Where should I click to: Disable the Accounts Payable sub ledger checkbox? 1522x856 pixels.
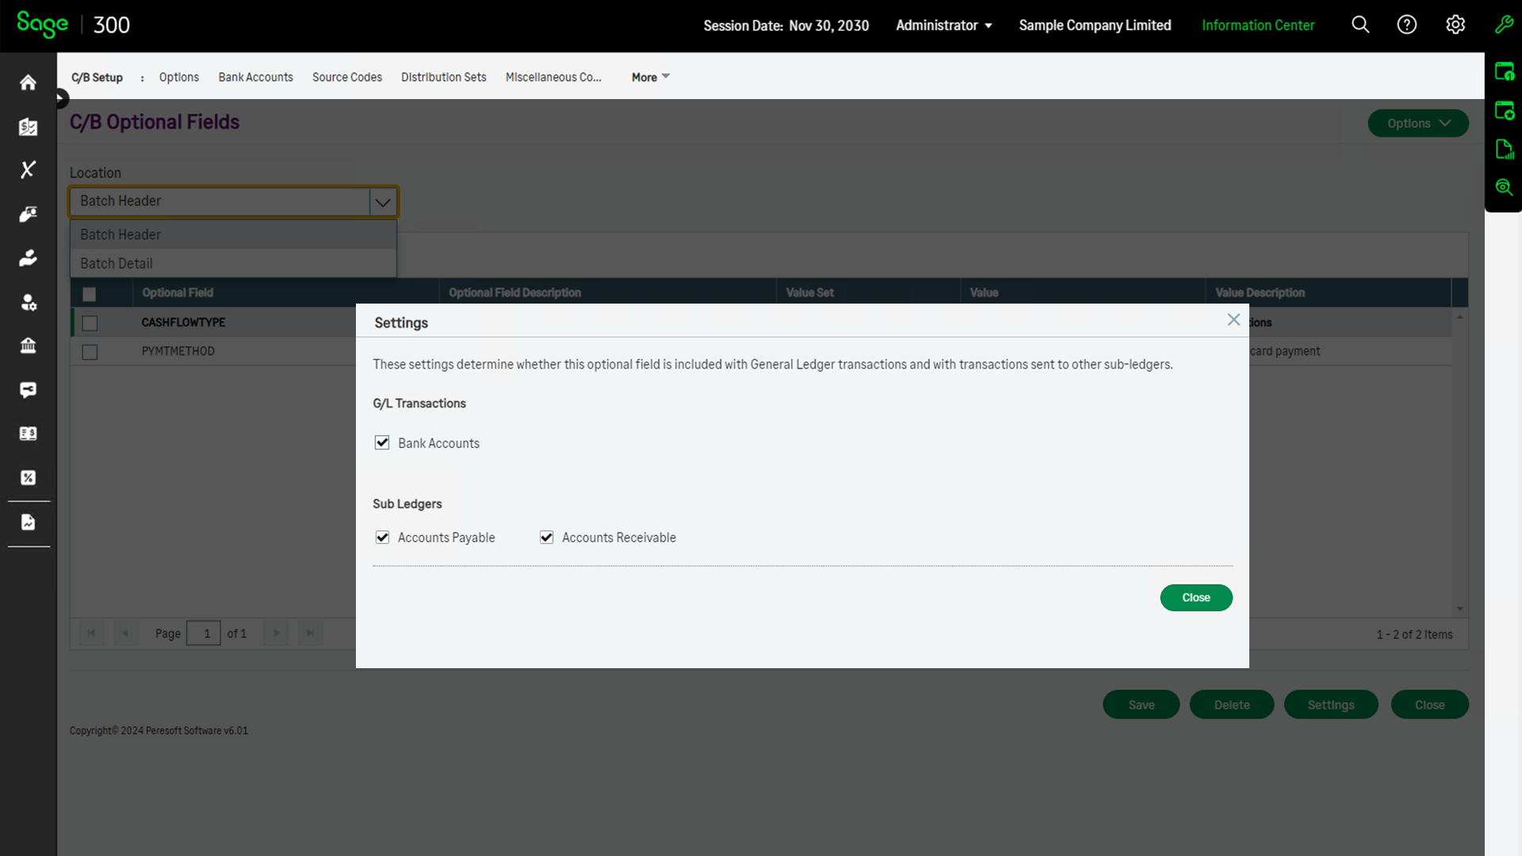click(382, 537)
